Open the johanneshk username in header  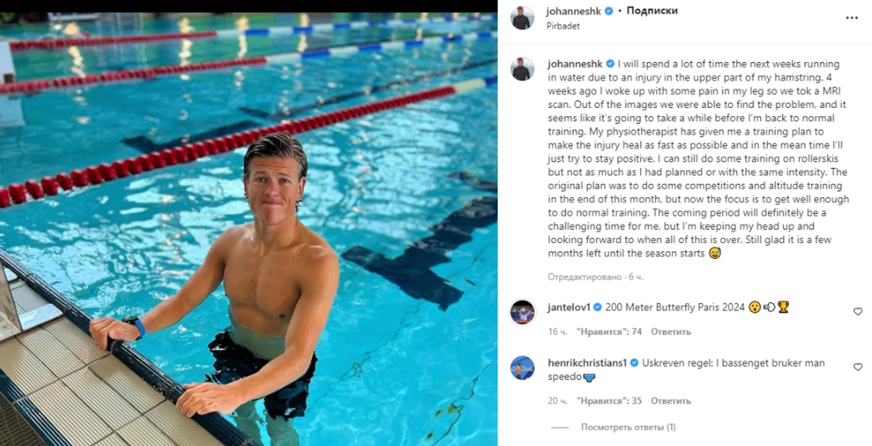point(574,11)
